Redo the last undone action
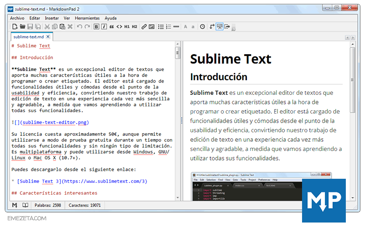This screenshot has width=365, height=228. (x=87, y=27)
